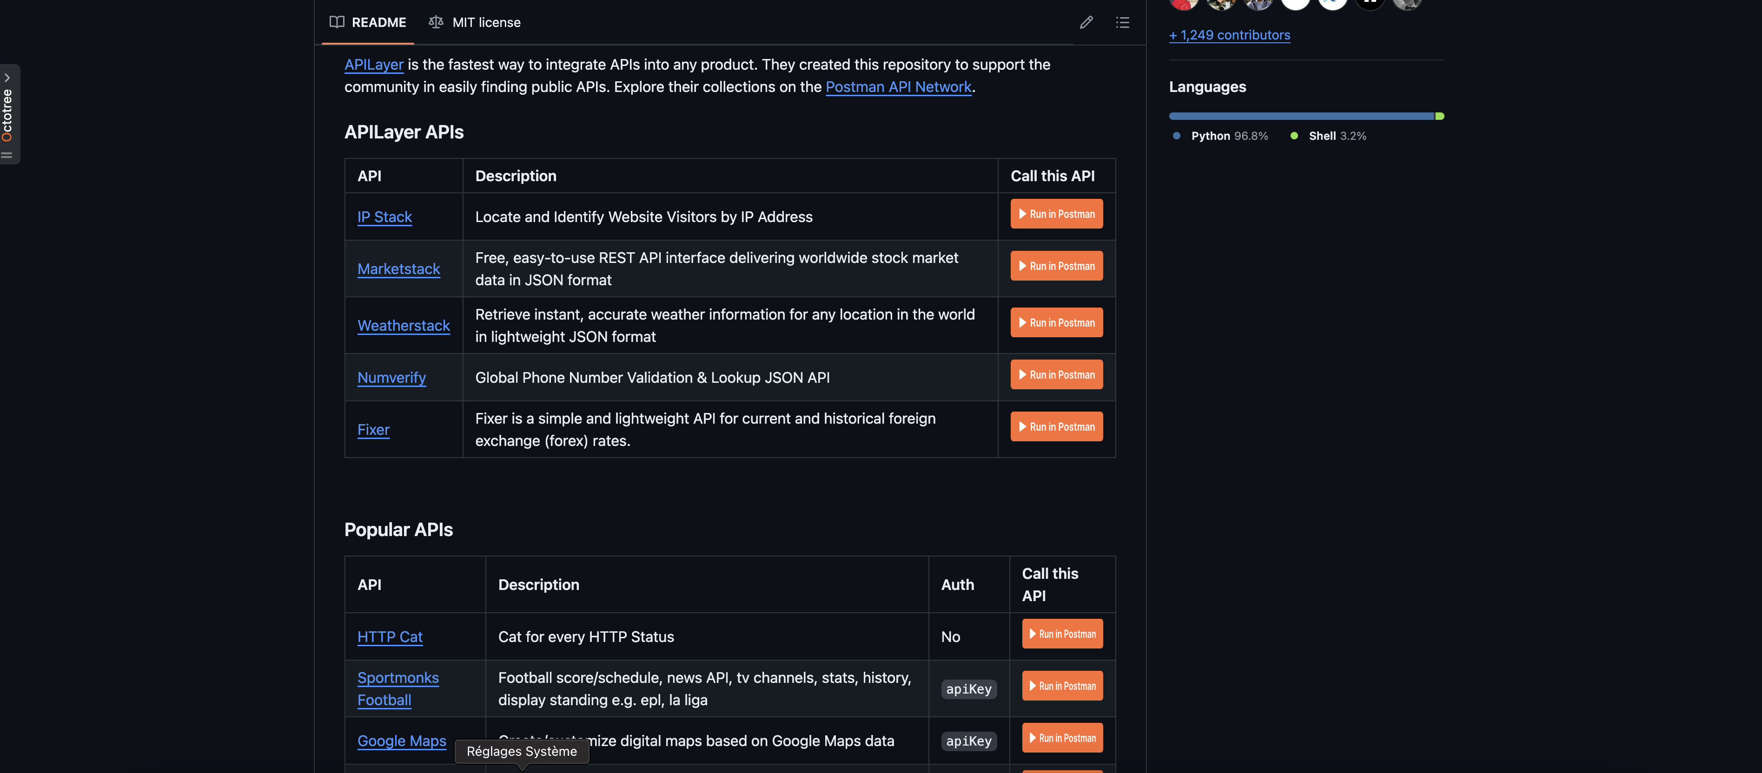Image resolution: width=1762 pixels, height=773 pixels.
Task: Run the IP Stack API in Postman
Action: (x=1056, y=214)
